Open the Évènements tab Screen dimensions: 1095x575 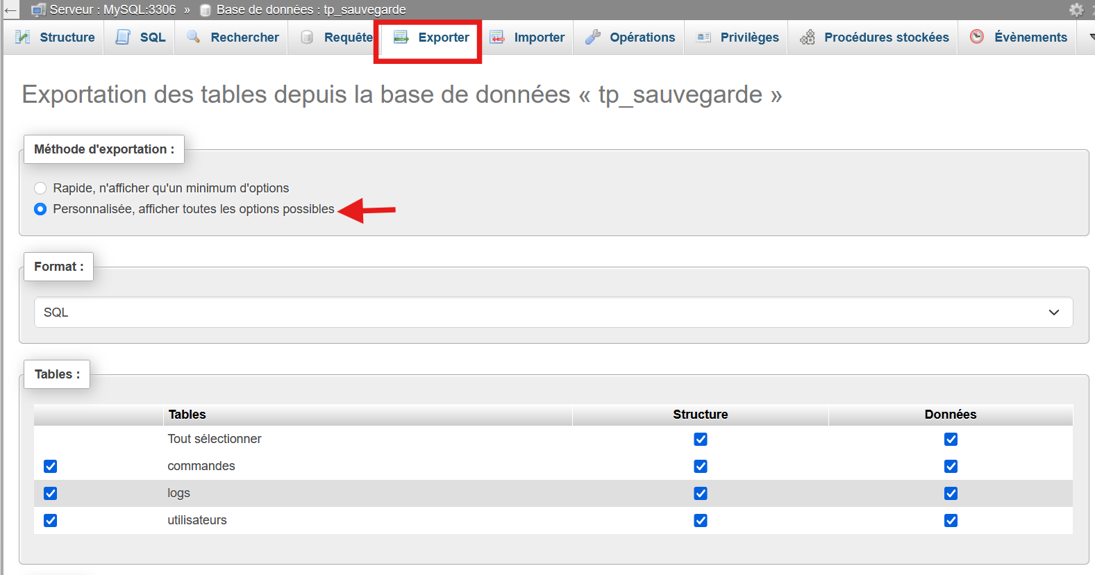click(1018, 37)
